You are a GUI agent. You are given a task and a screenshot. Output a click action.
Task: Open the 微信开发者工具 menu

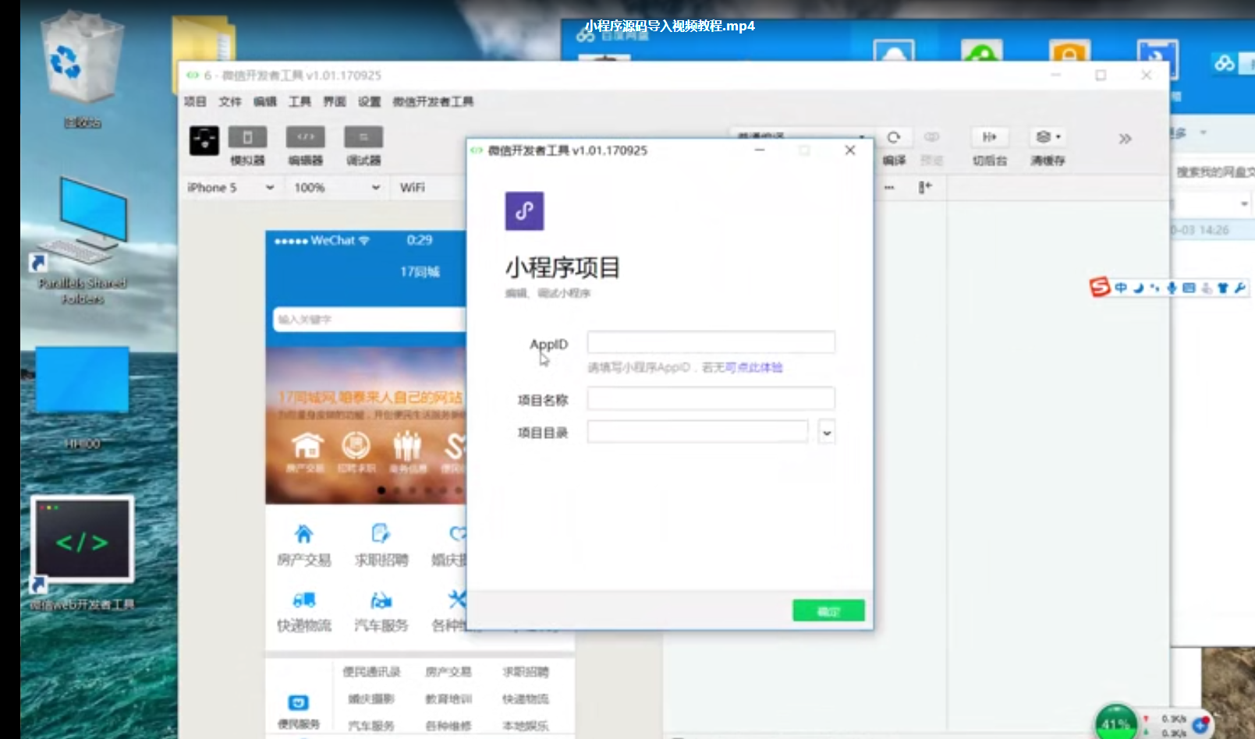(x=433, y=101)
